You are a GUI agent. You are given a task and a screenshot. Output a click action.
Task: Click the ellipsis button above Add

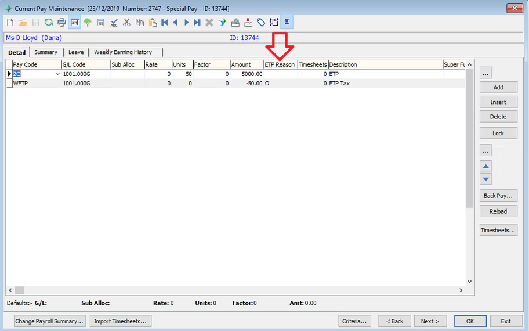485,73
